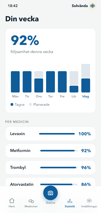Screen dimensions: 101x213
Task: Select the Atorvastatin adherence row
Action: [51, 182]
